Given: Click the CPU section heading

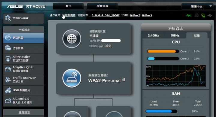Looking at the screenshot, I should pos(176,42).
